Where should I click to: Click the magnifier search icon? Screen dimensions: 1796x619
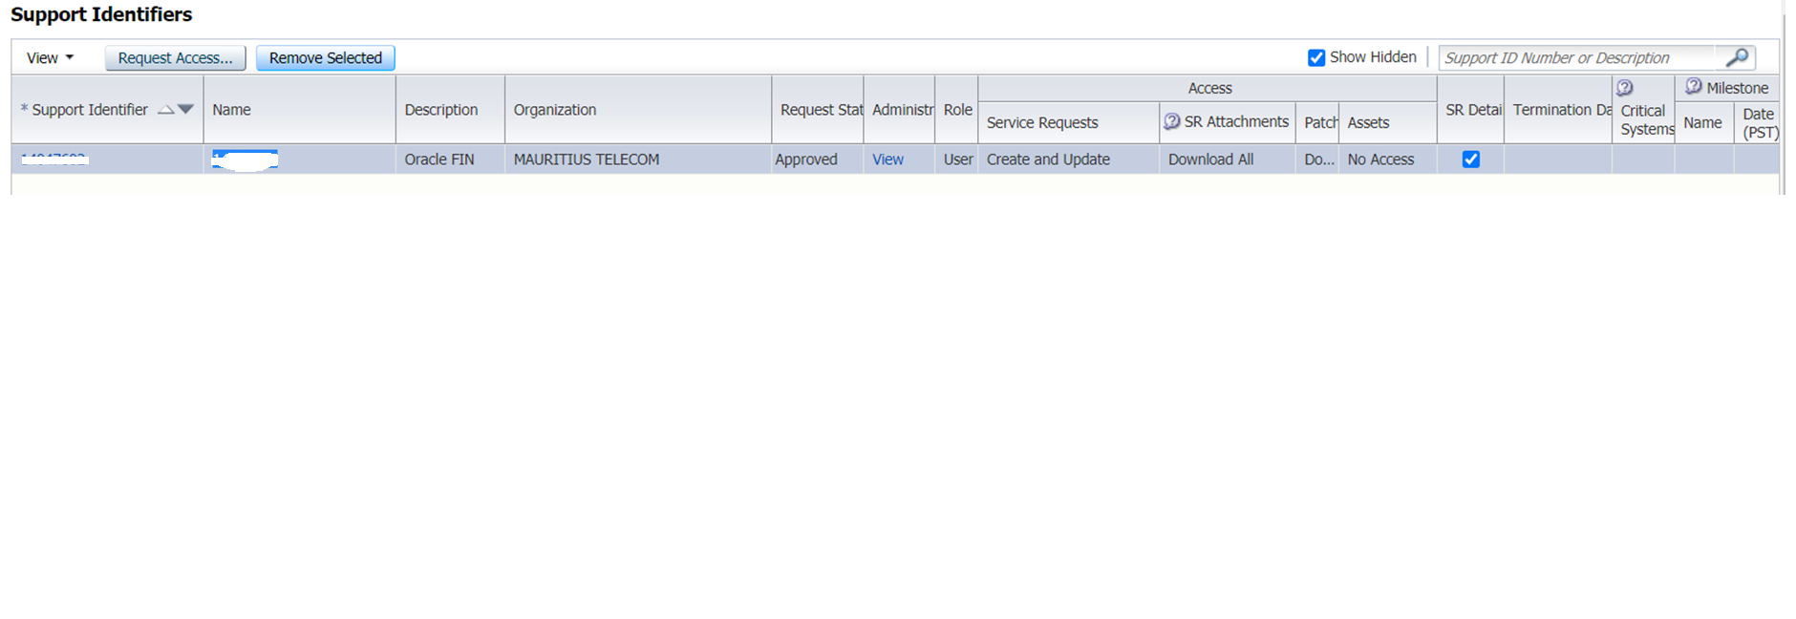(x=1737, y=57)
